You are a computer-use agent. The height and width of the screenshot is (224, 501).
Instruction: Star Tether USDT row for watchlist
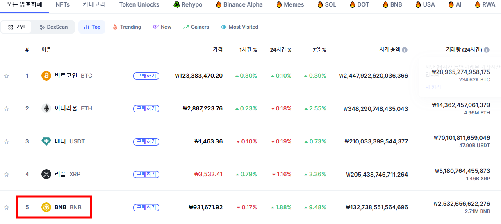click(6, 141)
